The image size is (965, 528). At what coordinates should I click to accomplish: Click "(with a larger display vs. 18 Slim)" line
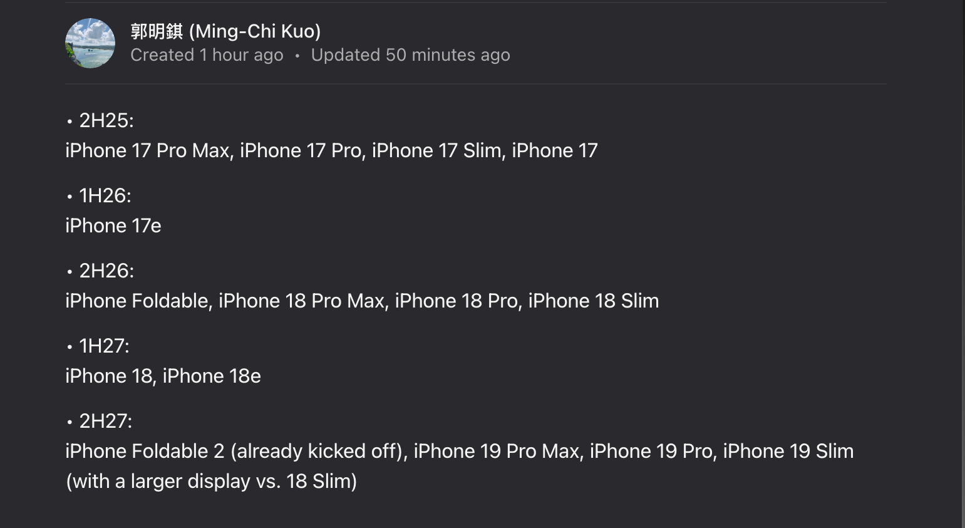(212, 481)
